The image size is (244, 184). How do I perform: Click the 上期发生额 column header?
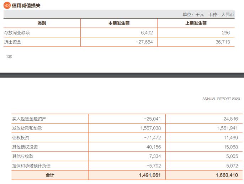pos(196,23)
